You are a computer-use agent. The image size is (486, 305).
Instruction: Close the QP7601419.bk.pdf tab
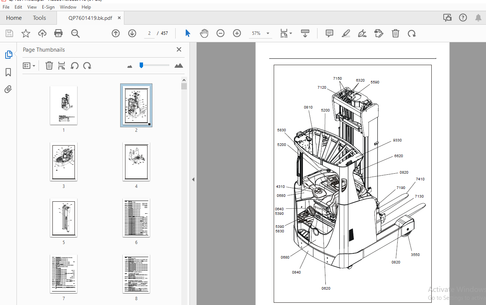(x=119, y=18)
